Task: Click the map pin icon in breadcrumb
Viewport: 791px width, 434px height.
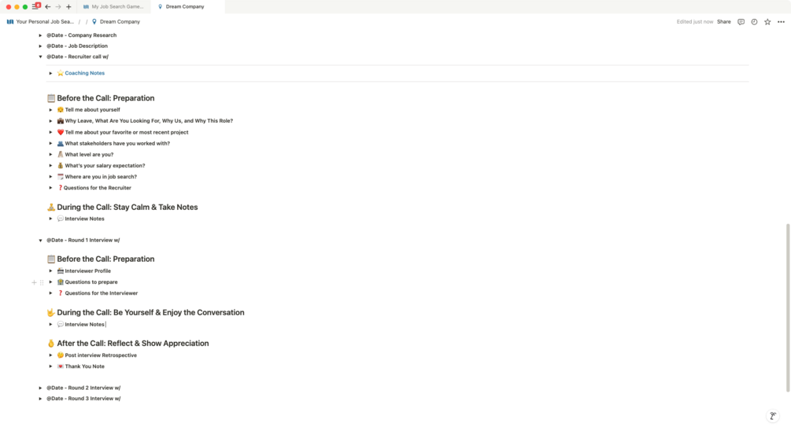Action: [94, 22]
